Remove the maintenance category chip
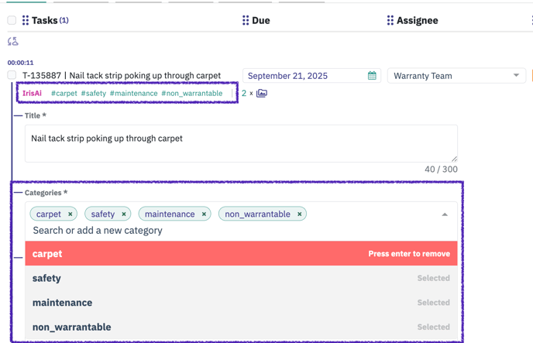 204,214
